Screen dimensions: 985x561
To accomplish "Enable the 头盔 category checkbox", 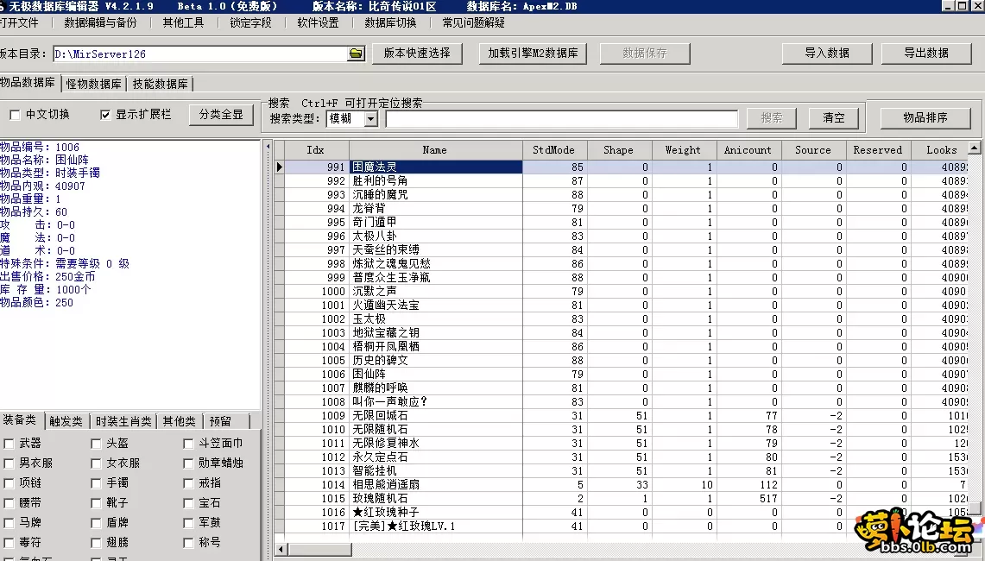I will (x=96, y=444).
